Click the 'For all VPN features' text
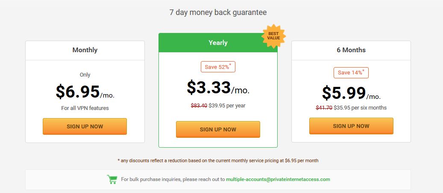Image resolution: width=443 pixels, height=193 pixels. (x=85, y=108)
